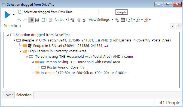Click the '41 People' count in status bar

coord(170,103)
